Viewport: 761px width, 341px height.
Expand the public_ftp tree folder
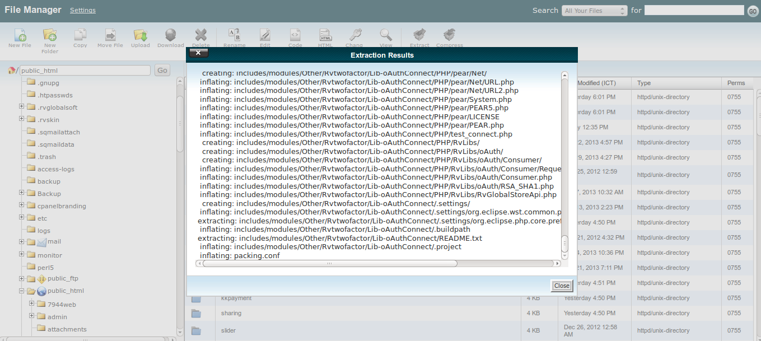point(21,278)
